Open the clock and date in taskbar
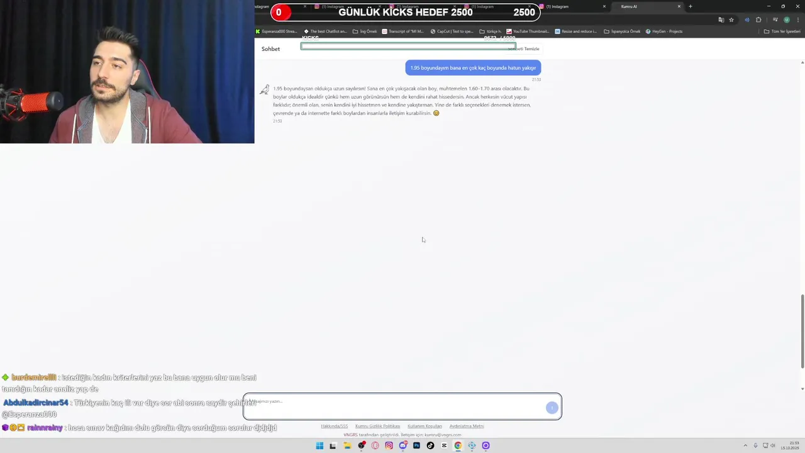805x453 pixels. click(791, 445)
